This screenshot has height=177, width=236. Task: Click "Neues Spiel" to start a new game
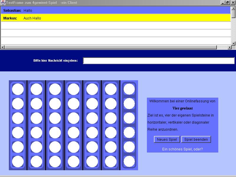point(167,140)
